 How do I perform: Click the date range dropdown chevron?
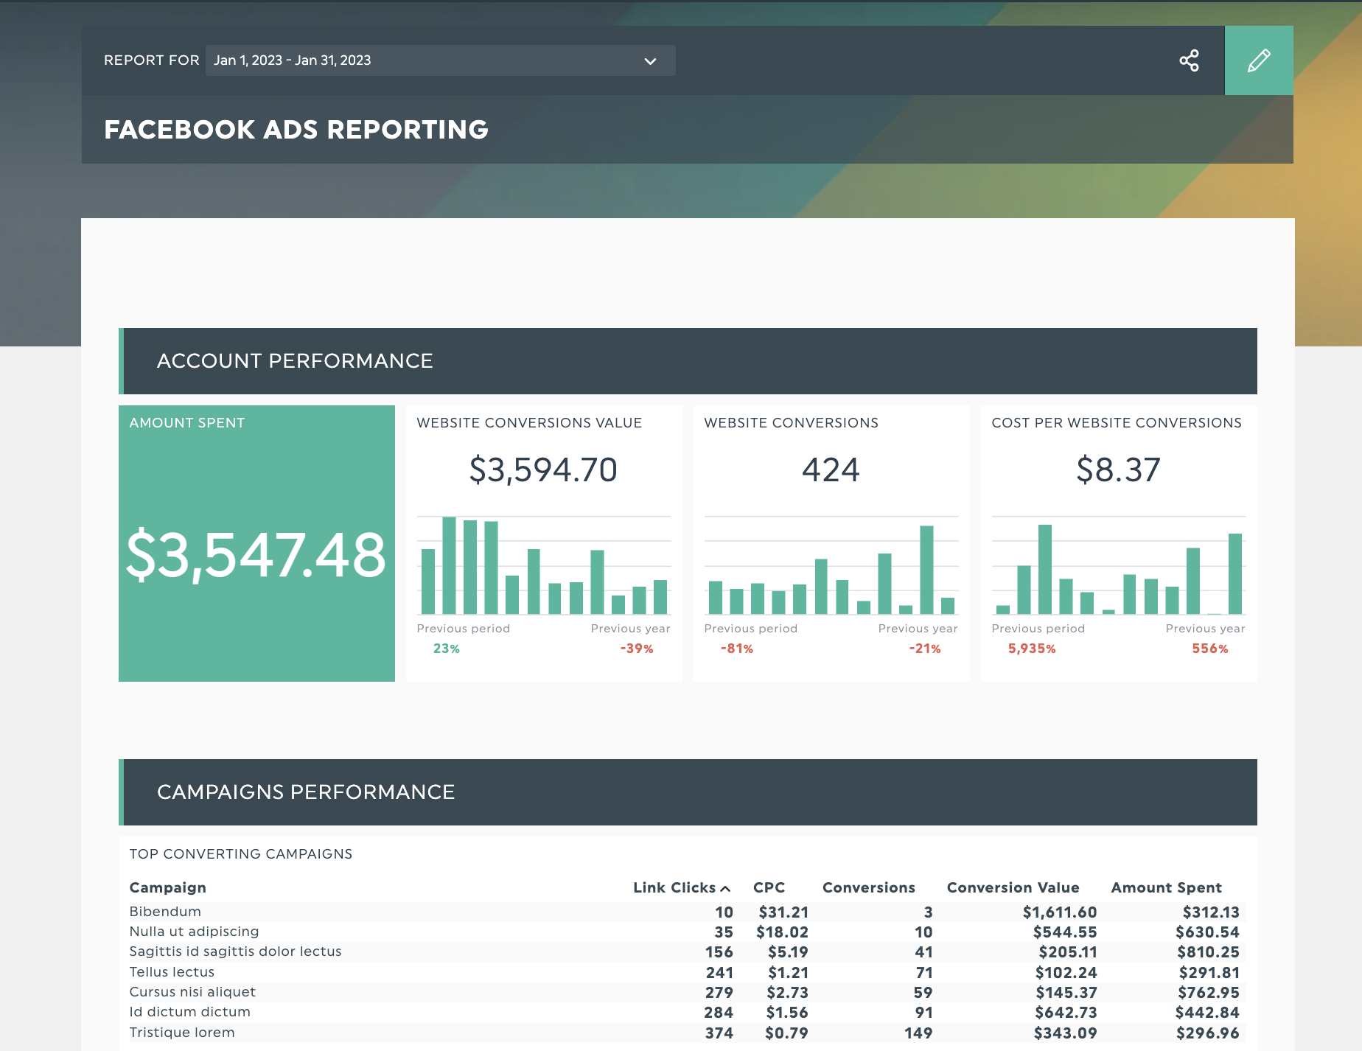pos(650,61)
